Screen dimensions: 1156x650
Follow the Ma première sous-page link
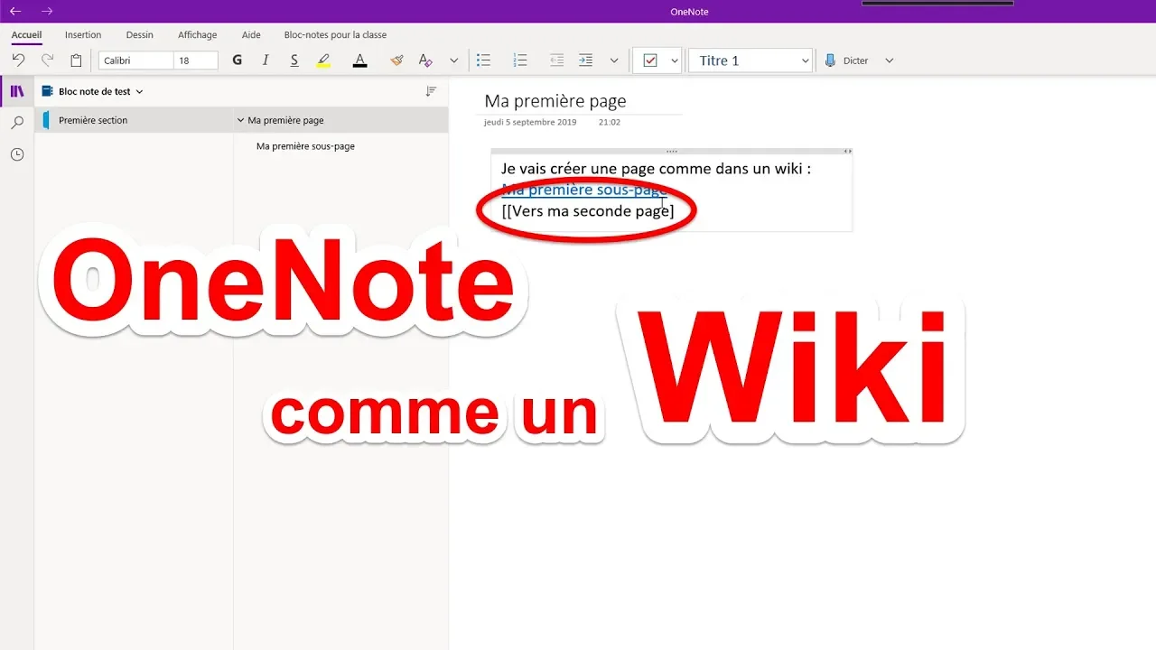click(x=584, y=190)
